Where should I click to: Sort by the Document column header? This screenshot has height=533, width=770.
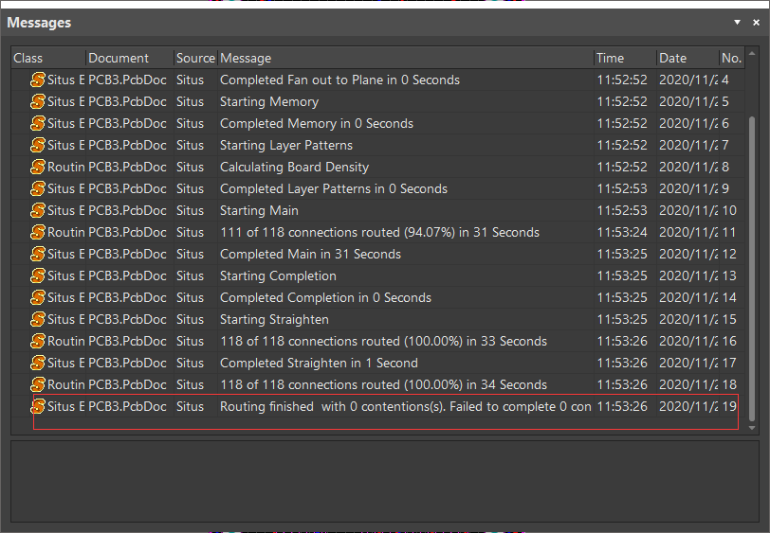click(130, 58)
